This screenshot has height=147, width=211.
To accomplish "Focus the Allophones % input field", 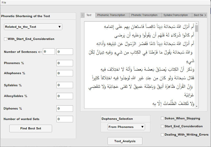I will pyautogui.click(x=65, y=73).
